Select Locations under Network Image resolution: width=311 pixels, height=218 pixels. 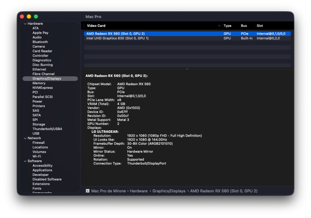[x=40, y=147]
